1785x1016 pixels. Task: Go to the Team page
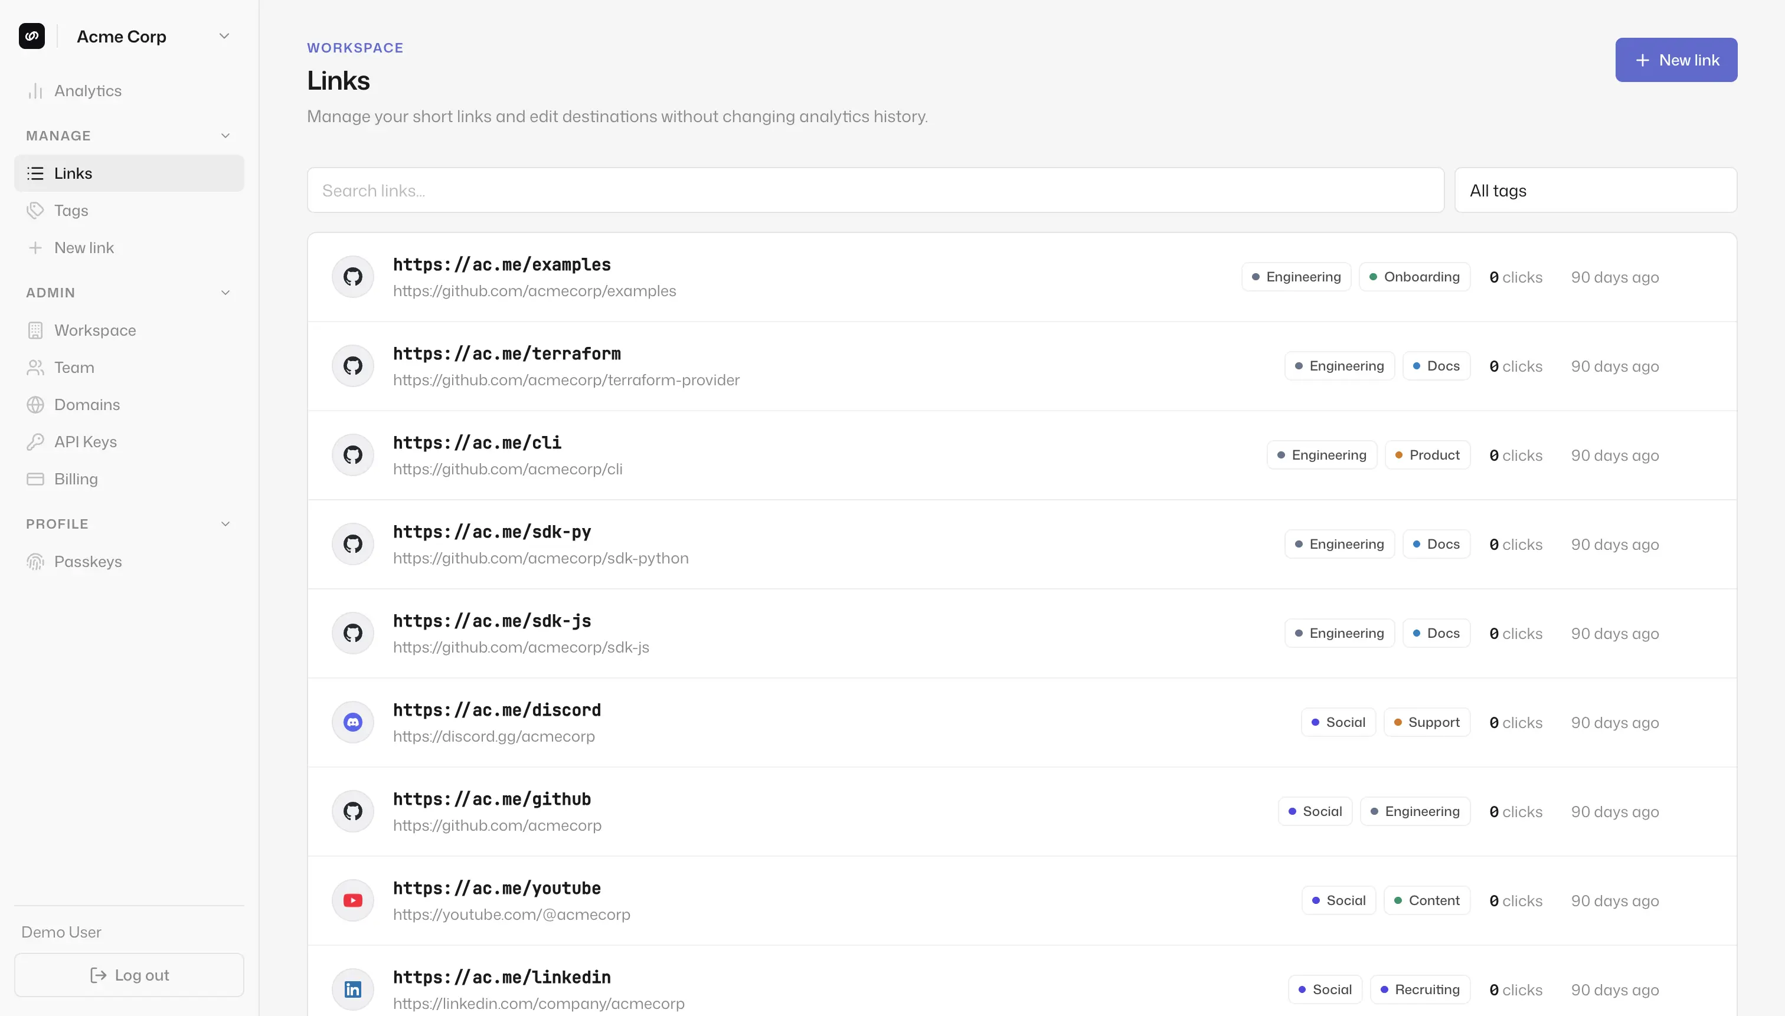pyautogui.click(x=74, y=368)
